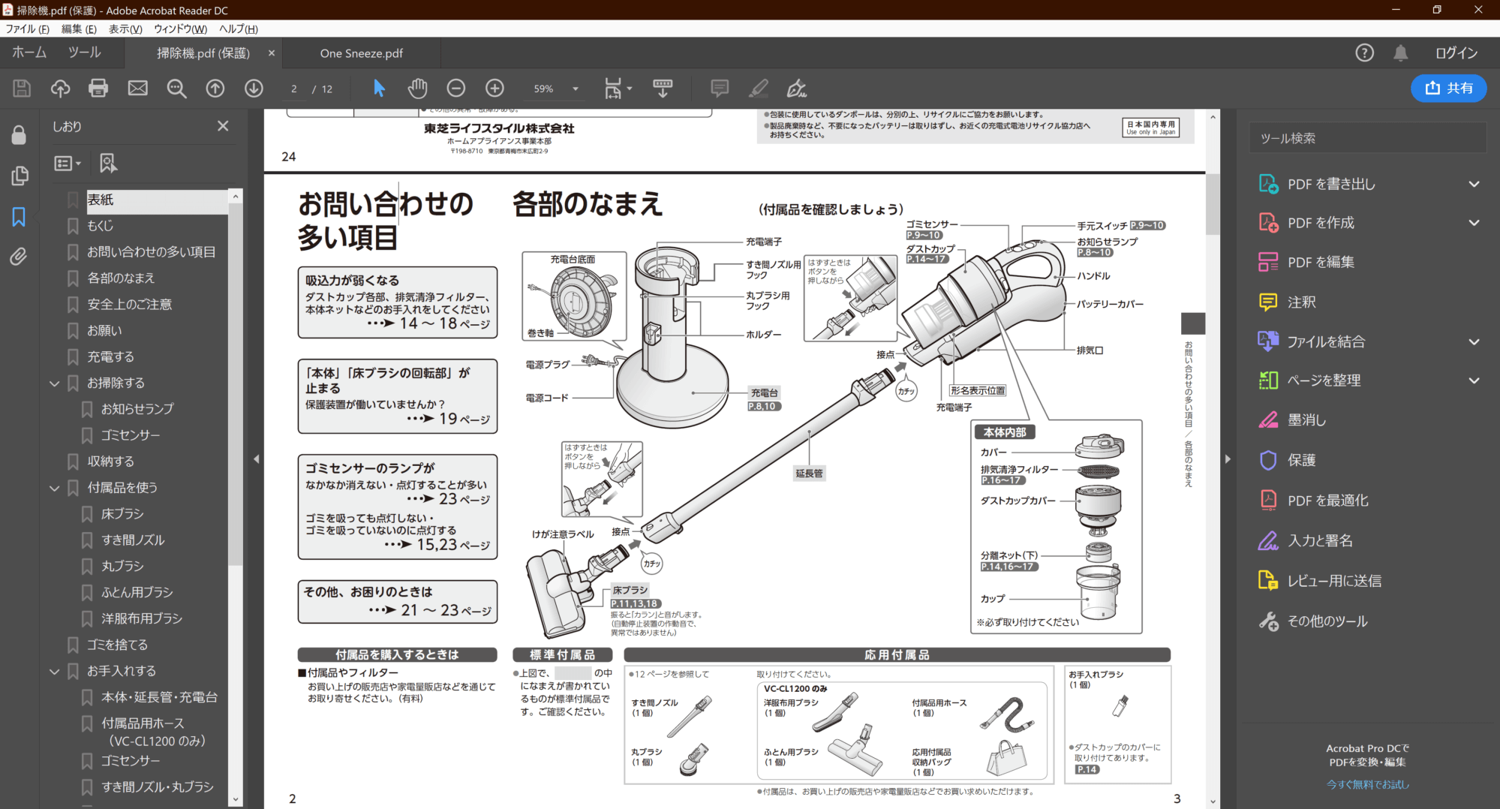Click 今すぐ無料でお試し link

tap(1368, 784)
